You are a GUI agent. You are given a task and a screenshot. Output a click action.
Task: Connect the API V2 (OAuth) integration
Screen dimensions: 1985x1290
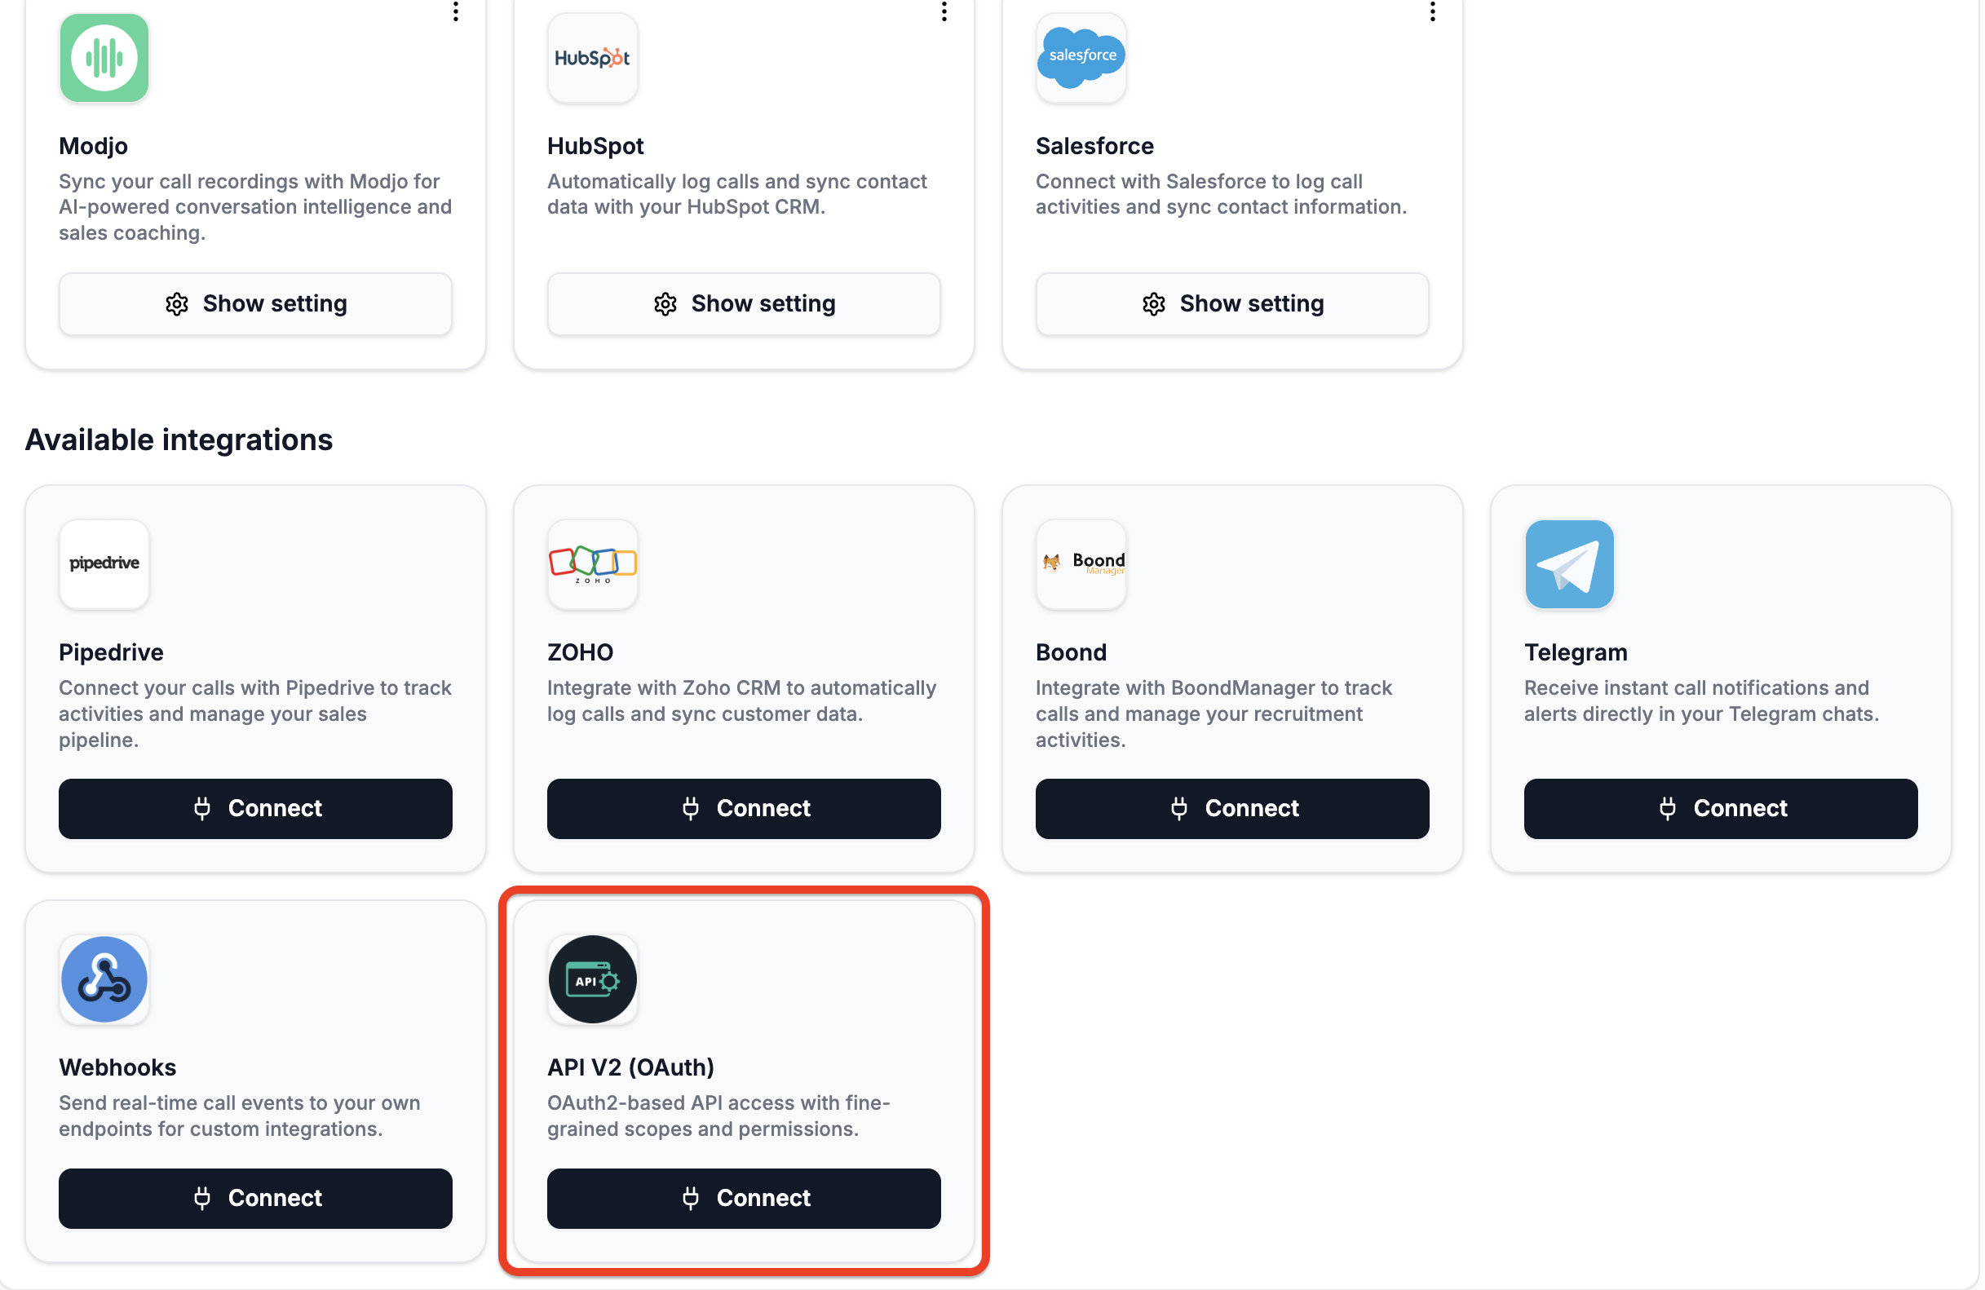point(743,1199)
